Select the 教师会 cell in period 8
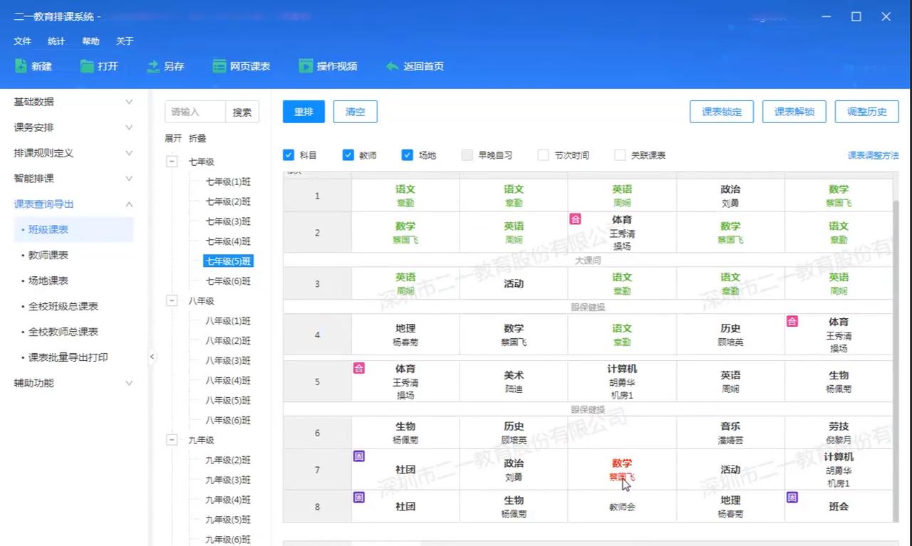The width and height of the screenshot is (912, 546). pyautogui.click(x=622, y=507)
